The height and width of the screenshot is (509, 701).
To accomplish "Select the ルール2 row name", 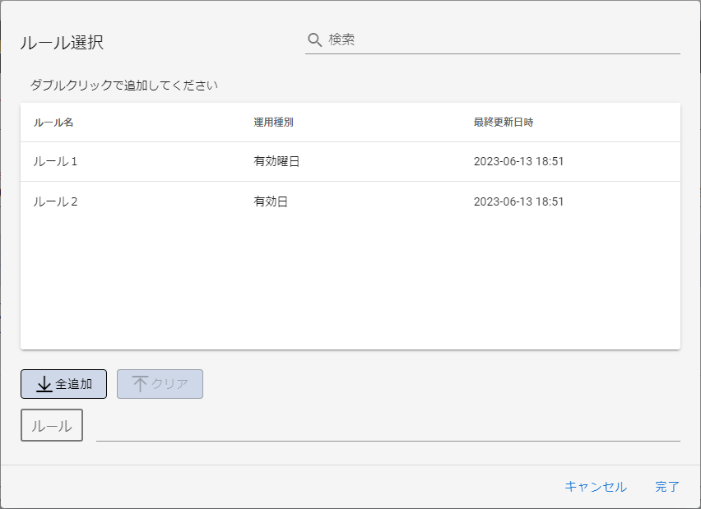I will click(x=55, y=201).
